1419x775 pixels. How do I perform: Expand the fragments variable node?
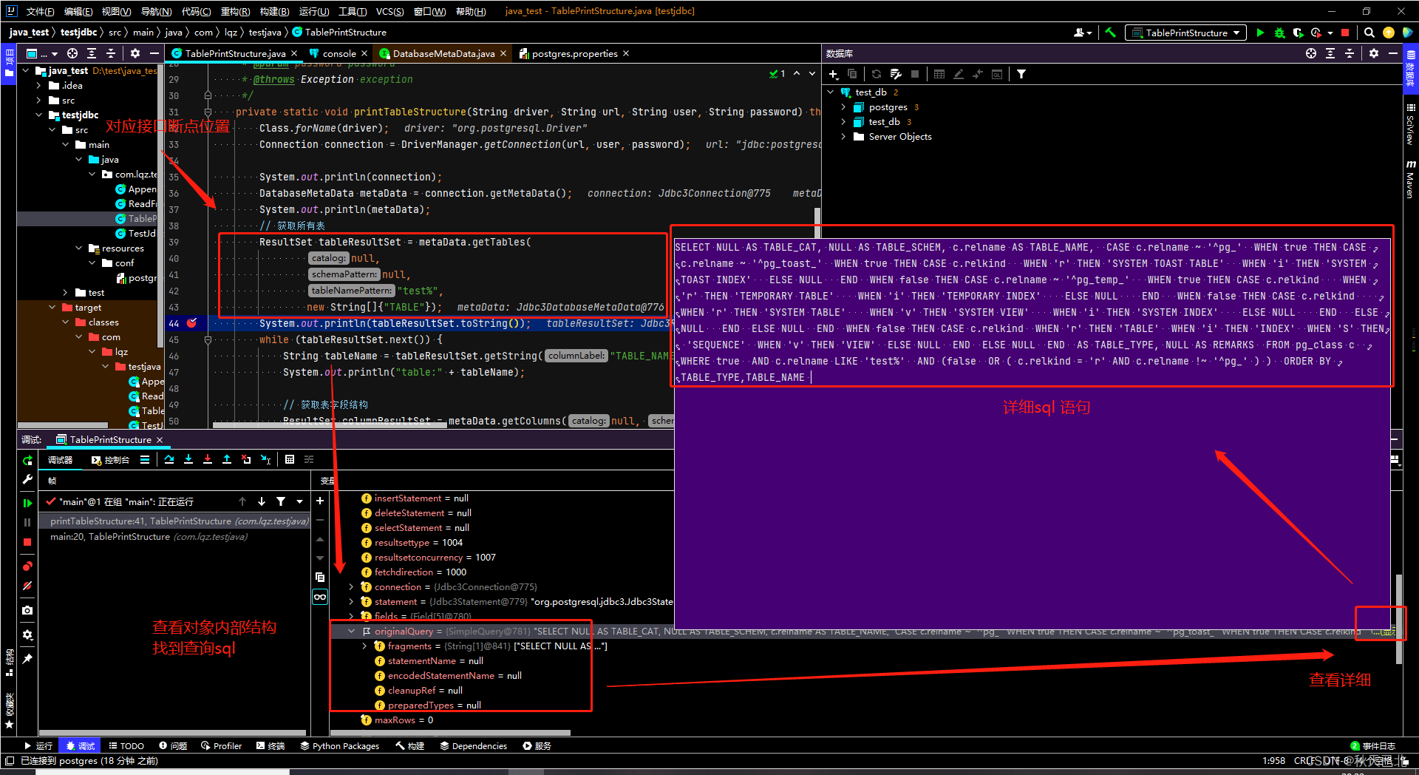(x=365, y=646)
